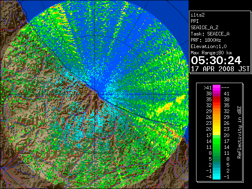
Task: Click the '>41' legend label
Action: [208, 88]
